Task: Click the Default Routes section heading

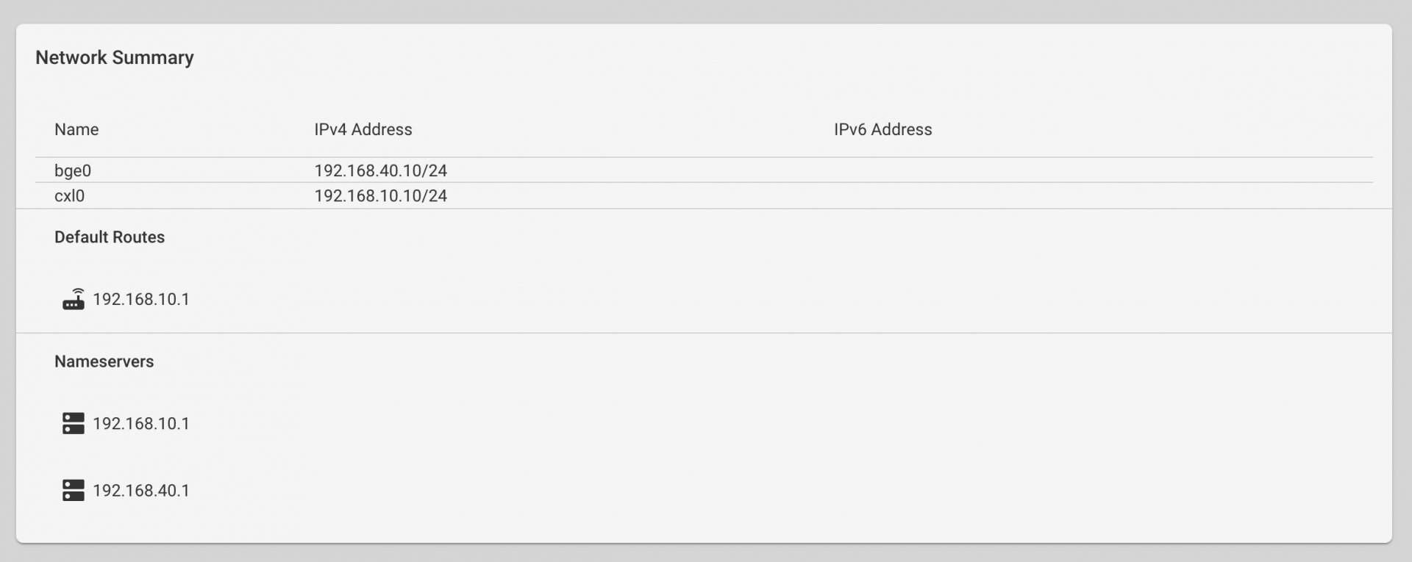Action: 110,237
